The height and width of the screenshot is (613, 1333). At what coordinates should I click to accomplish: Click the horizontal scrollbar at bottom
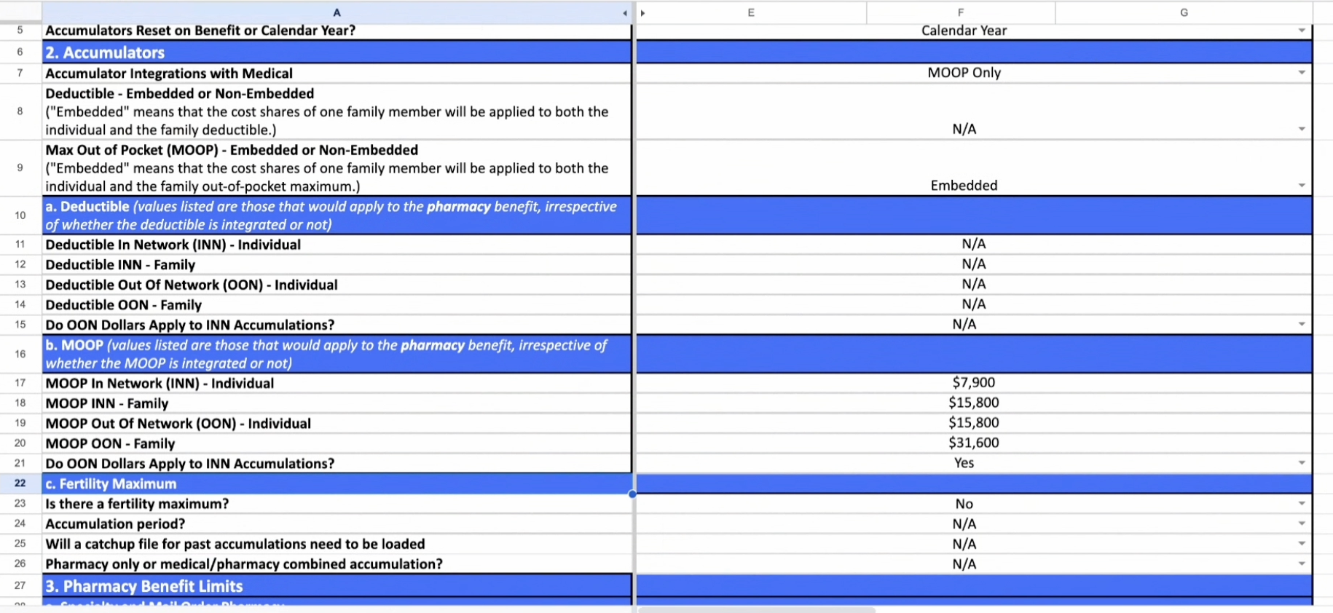(758, 609)
